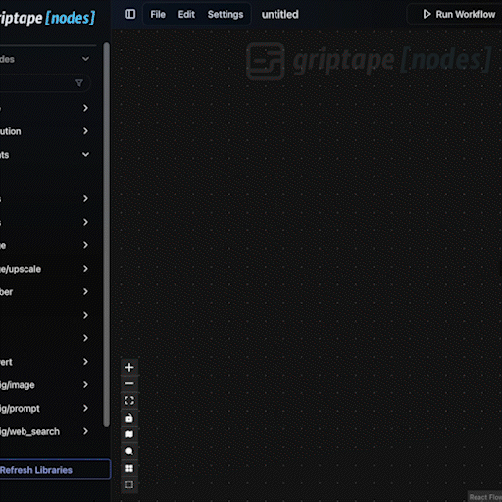Viewport: 502px width, 502px height.
Task: Toggle the canvas interactivity lock
Action: coord(129,418)
